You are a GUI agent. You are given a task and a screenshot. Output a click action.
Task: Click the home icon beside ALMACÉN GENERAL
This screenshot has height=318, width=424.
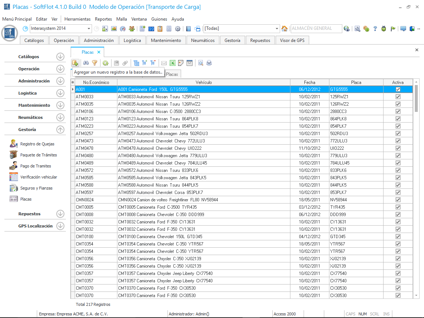click(x=285, y=29)
